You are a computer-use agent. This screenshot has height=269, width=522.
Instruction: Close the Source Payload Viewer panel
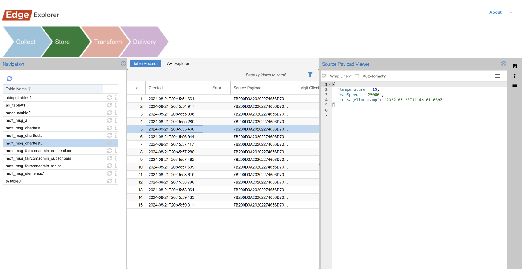(503, 64)
